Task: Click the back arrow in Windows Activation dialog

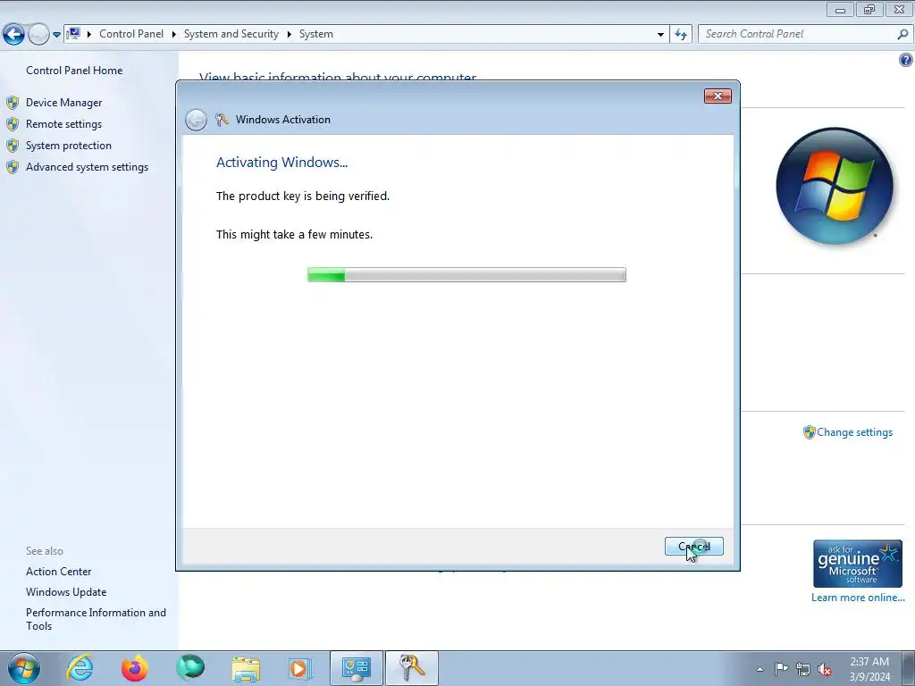Action: click(x=196, y=120)
